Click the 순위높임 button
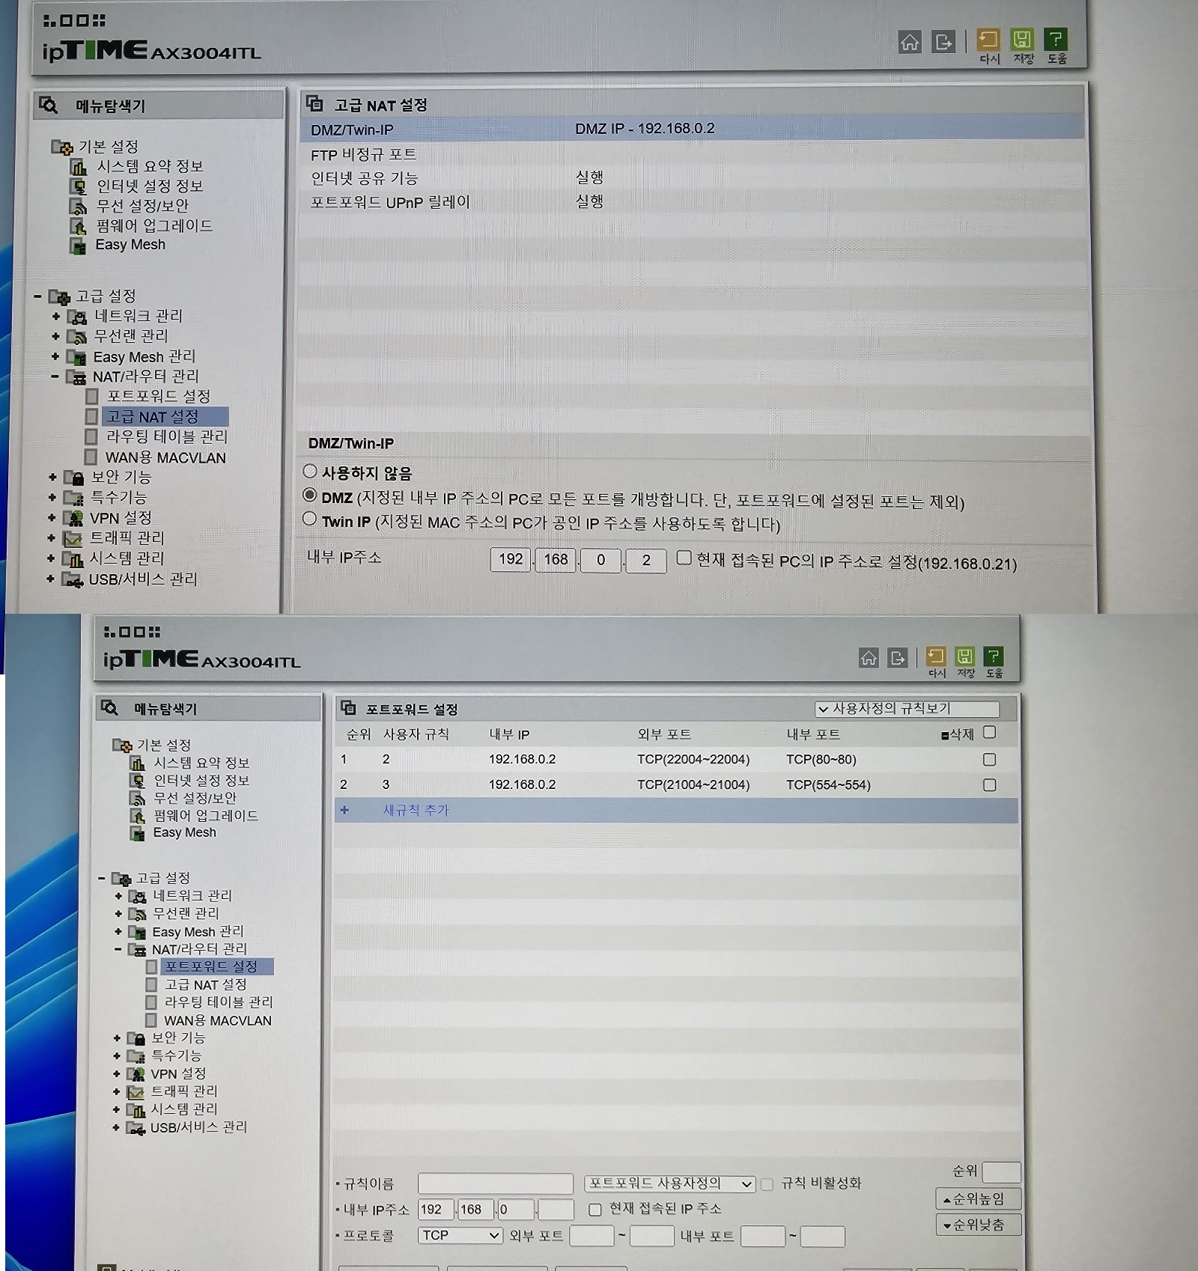This screenshot has width=1198, height=1271. point(978,1199)
